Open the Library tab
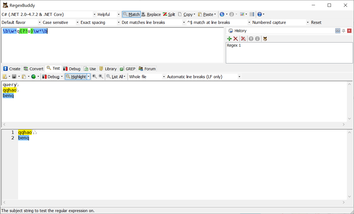The image size is (354, 214). coord(108,69)
